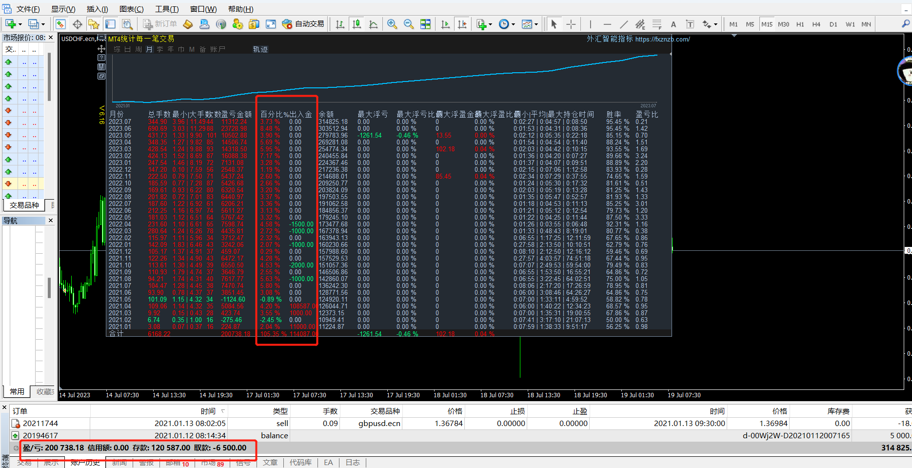Select the 账户 option in statistics panel
The image size is (912, 468).
[x=218, y=49]
